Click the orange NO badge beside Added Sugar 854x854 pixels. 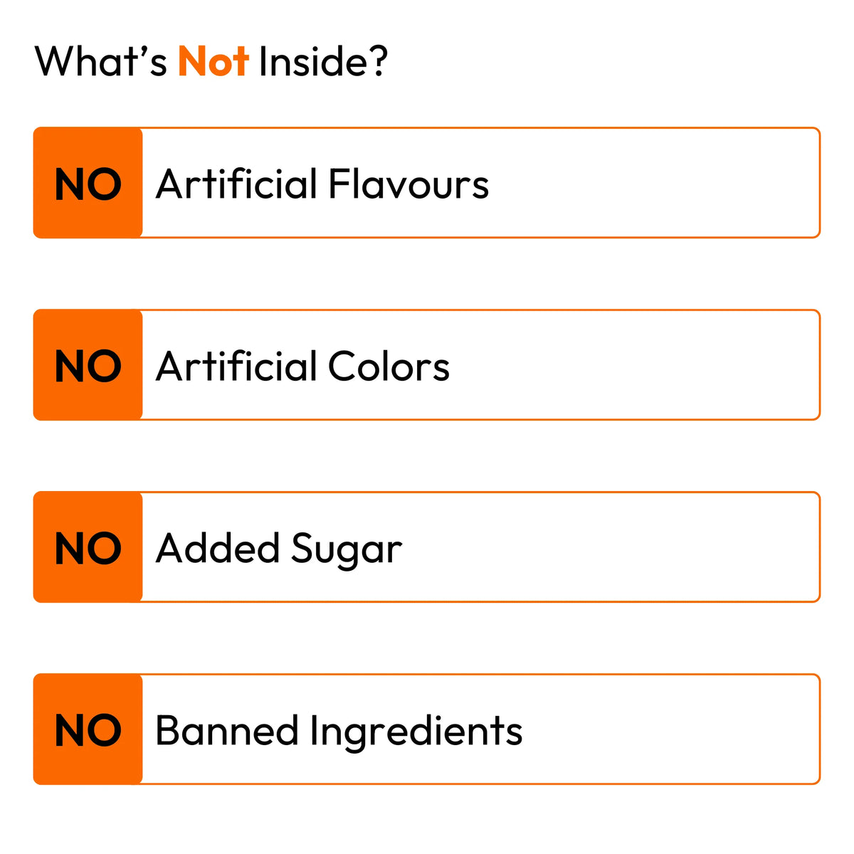pyautogui.click(x=88, y=548)
